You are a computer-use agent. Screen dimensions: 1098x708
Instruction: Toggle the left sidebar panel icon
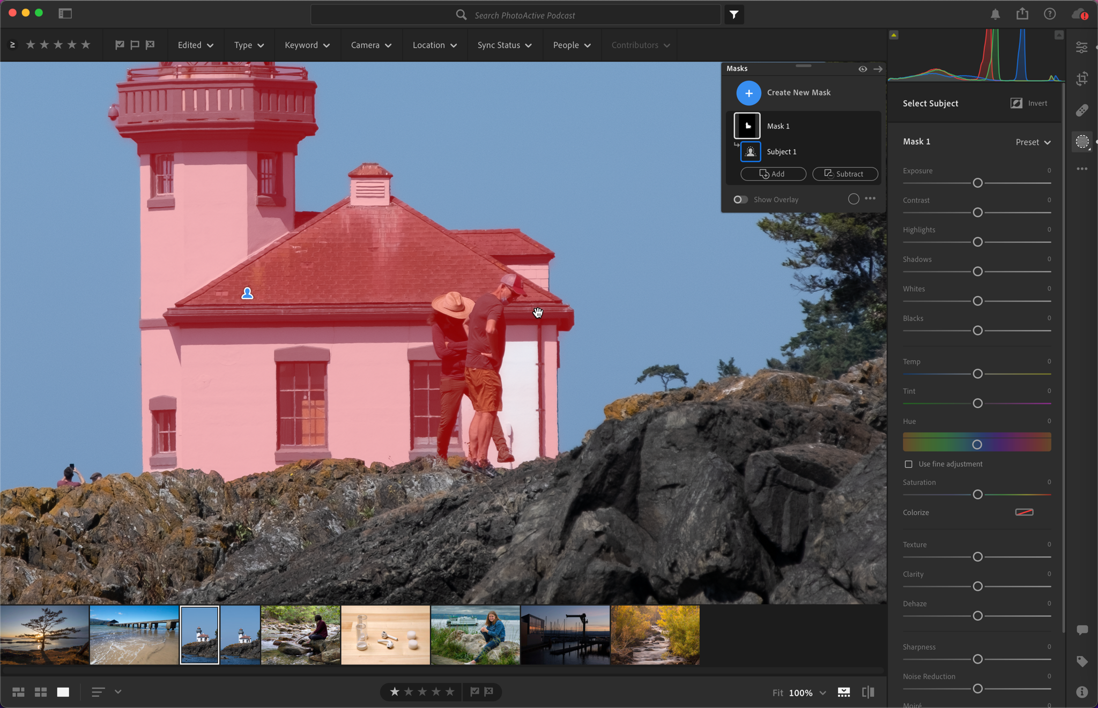click(65, 14)
